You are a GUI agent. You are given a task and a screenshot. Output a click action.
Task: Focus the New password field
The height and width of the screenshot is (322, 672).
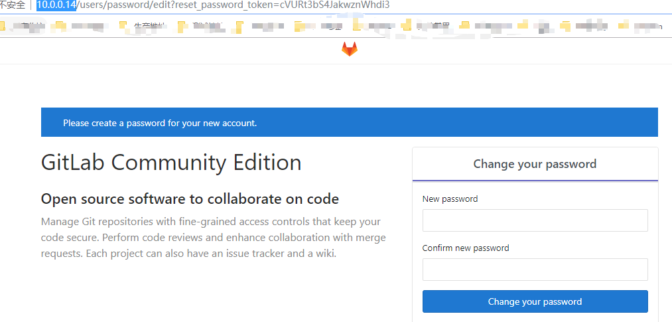(x=535, y=220)
